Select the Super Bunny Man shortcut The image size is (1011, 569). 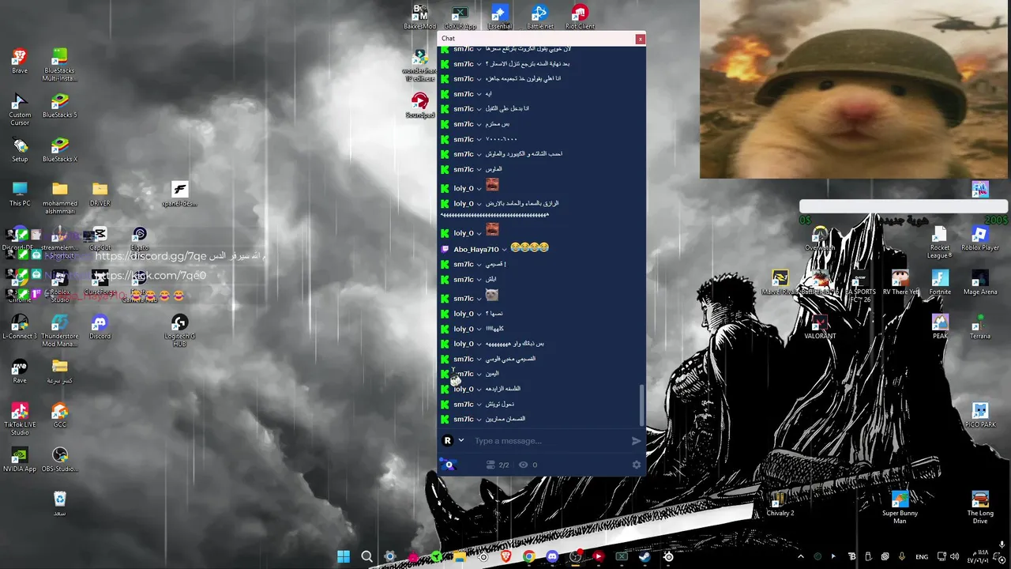coord(900,507)
